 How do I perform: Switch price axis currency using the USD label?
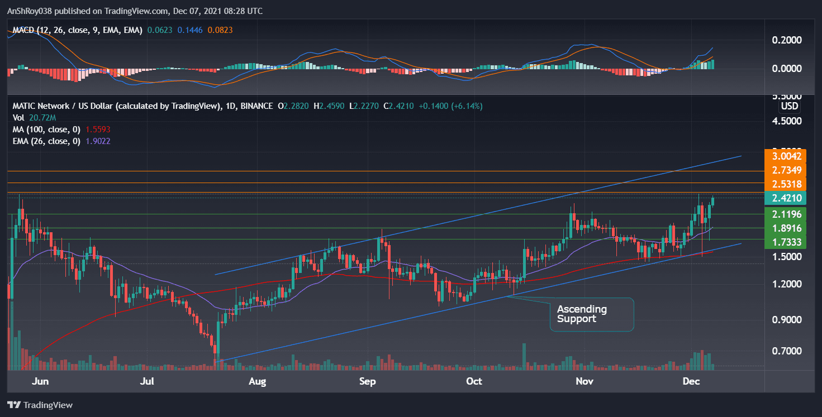coord(788,105)
